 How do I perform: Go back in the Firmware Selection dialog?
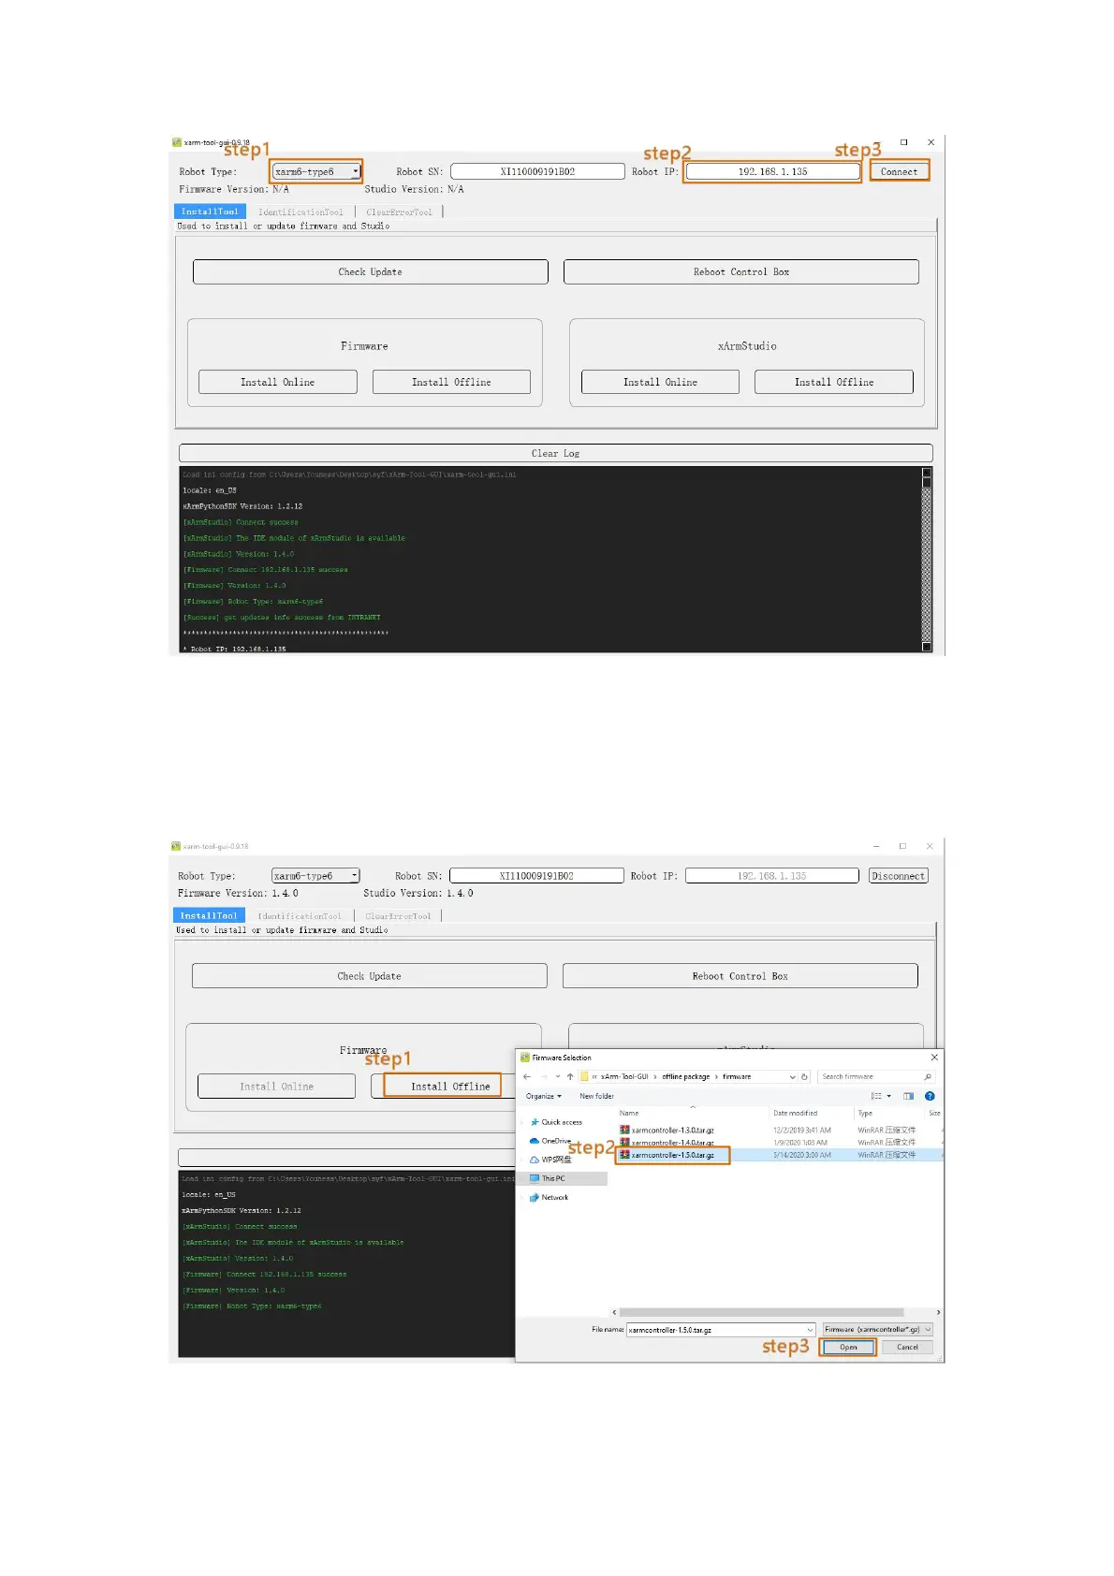click(527, 1076)
